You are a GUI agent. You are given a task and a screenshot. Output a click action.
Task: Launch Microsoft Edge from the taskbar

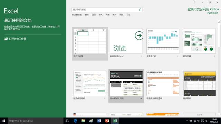pyautogui.click(x=75, y=121)
